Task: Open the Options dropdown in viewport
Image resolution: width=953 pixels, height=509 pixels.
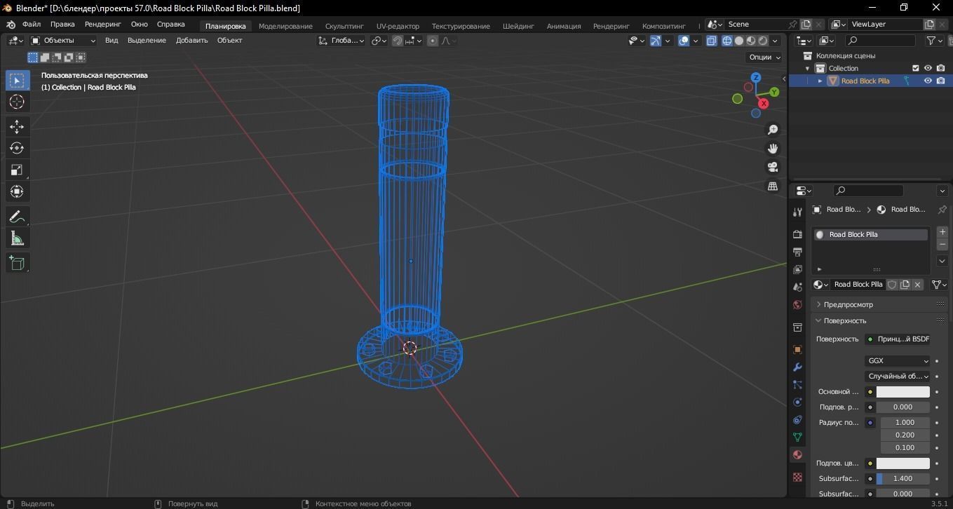Action: (764, 57)
